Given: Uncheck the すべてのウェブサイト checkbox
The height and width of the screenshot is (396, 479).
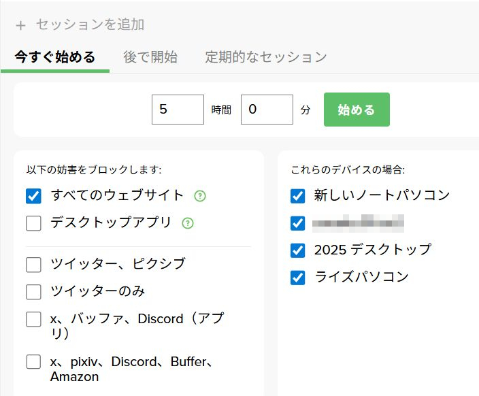Looking at the screenshot, I should tap(33, 196).
